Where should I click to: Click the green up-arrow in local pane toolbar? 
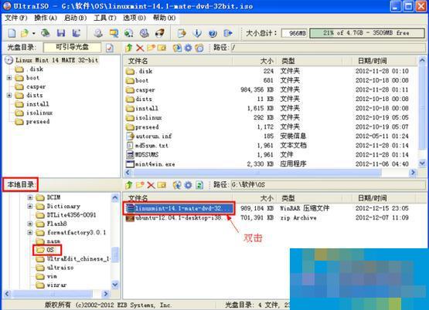[128, 185]
